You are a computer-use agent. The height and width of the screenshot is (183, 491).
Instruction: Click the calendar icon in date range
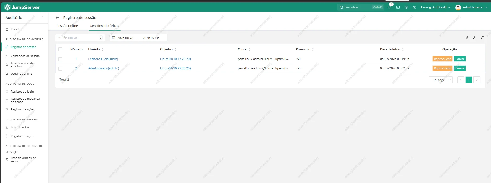114,38
